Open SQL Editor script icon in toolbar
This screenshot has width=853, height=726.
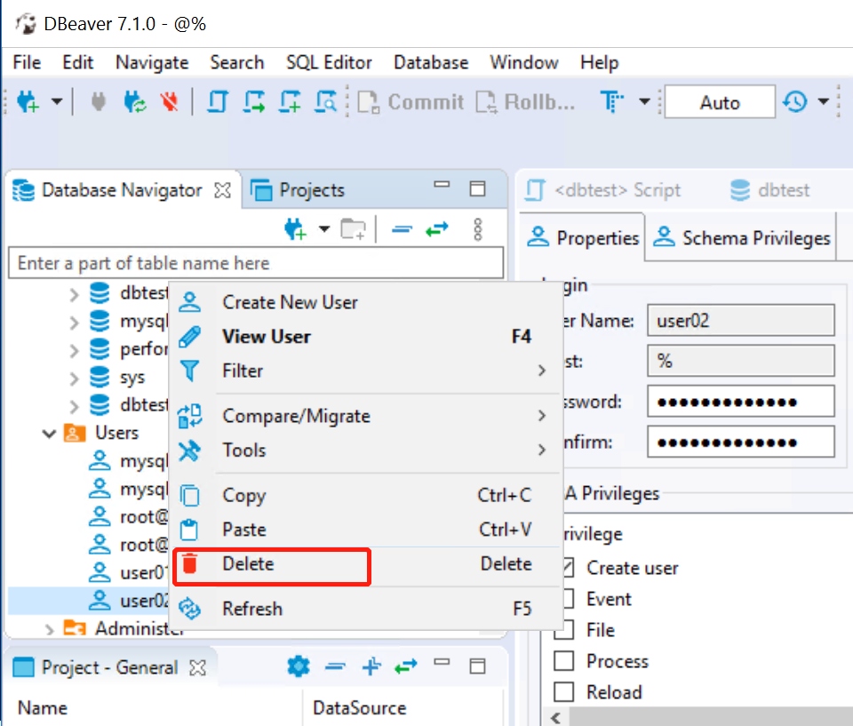(217, 102)
